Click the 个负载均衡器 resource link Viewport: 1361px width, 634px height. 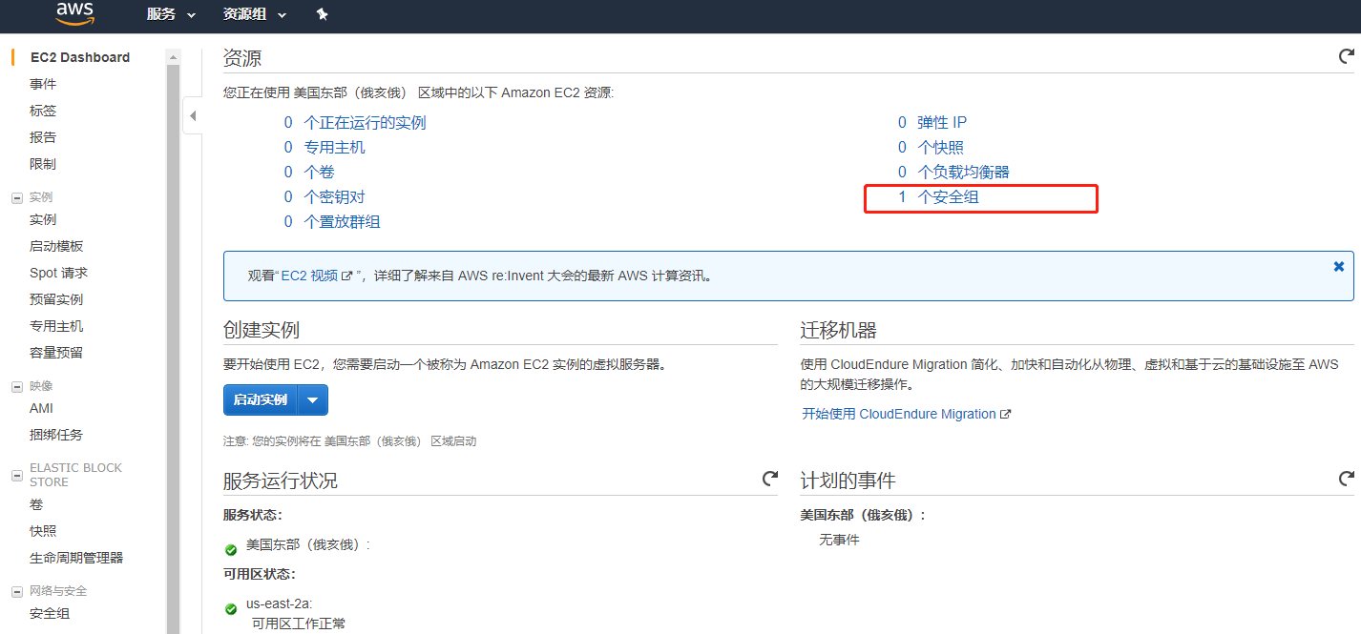tap(963, 173)
